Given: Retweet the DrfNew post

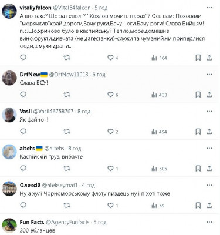Looking at the screenshot, I should coord(67,95).
